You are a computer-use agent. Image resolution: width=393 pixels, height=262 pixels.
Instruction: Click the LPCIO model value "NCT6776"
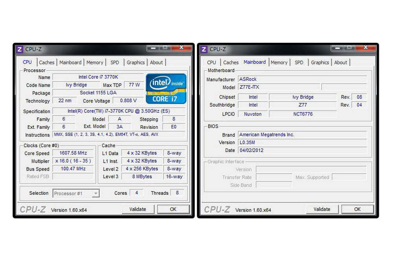(x=303, y=114)
